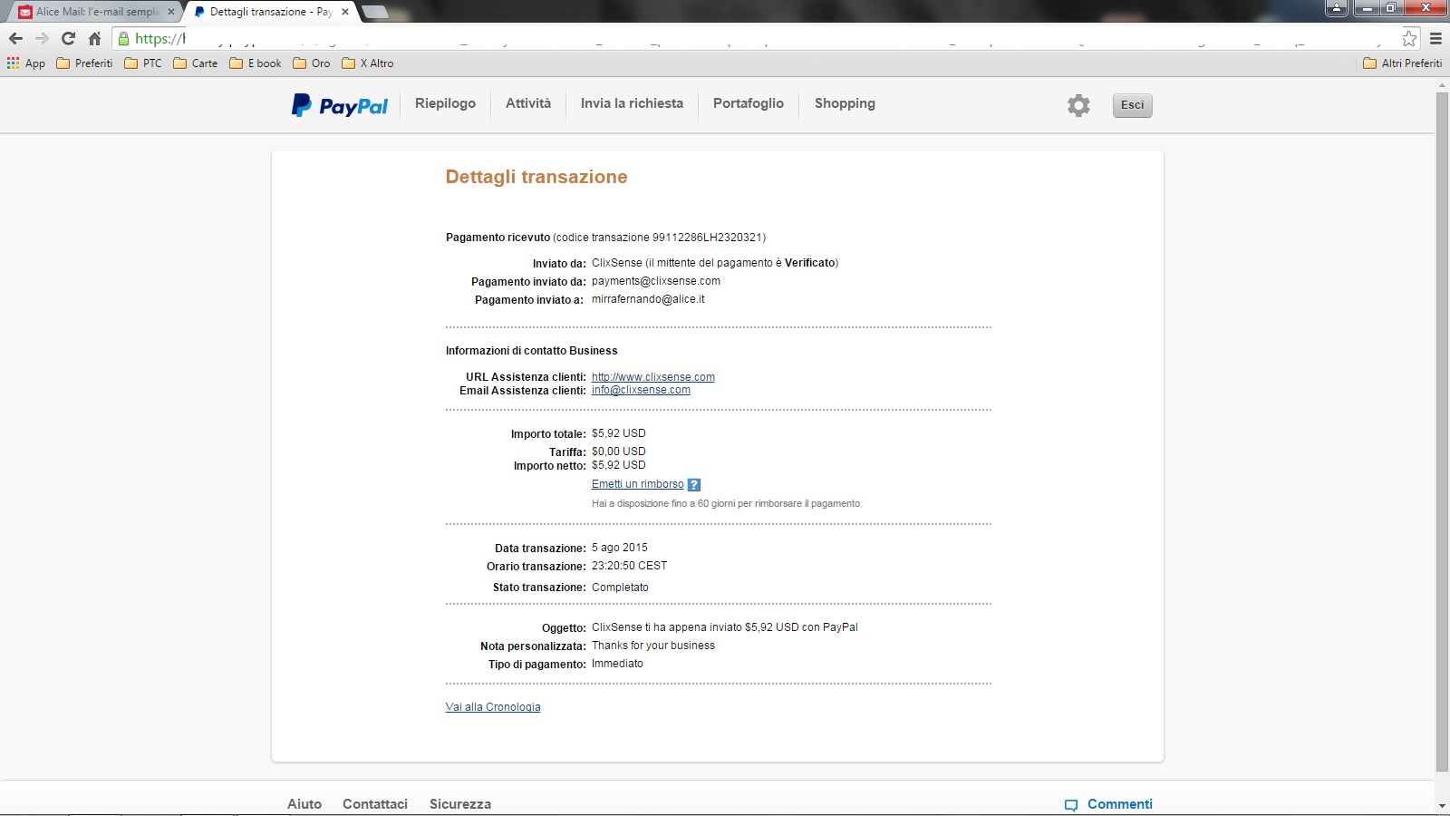1450x816 pixels.
Task: Go to the browser home icon
Action: tap(94, 38)
